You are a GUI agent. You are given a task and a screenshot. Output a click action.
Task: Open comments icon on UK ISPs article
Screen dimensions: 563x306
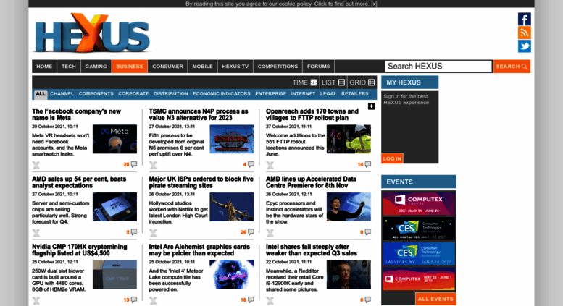click(x=251, y=231)
